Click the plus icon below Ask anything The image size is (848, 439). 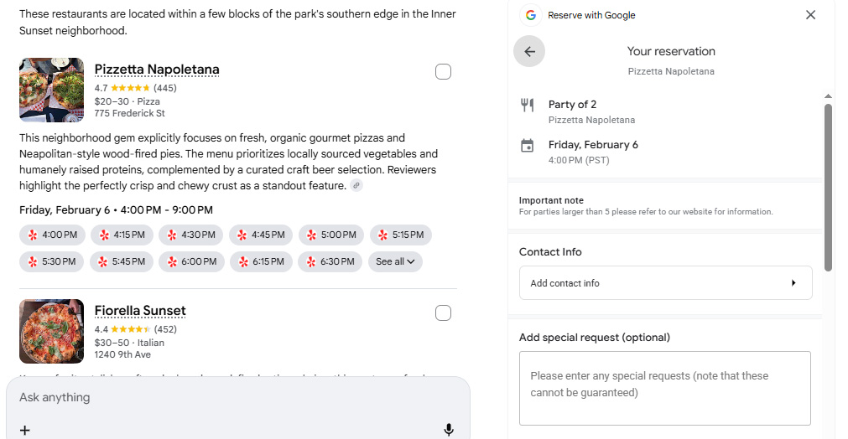coord(25,430)
